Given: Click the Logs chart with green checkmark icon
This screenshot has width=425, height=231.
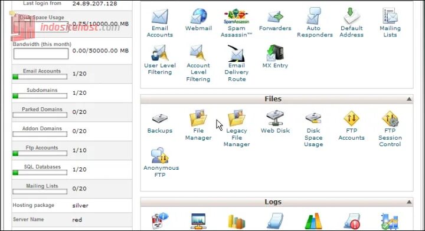Looking at the screenshot, I should [390, 221].
